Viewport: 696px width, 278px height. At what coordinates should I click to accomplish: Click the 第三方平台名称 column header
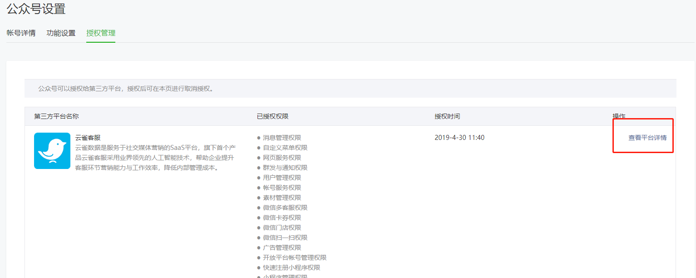pos(56,116)
